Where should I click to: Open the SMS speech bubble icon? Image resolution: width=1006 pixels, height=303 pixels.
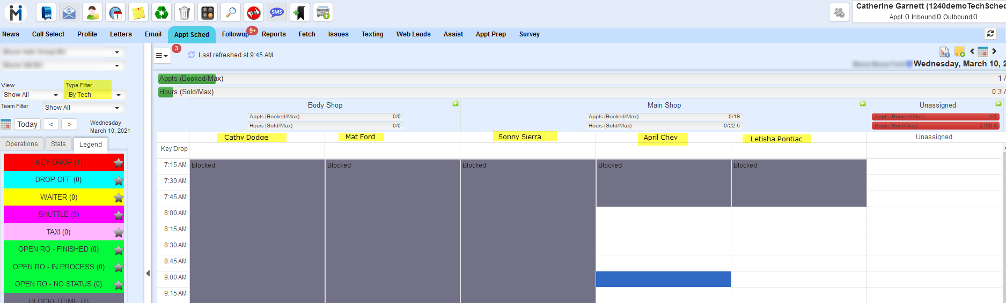pos(277,12)
